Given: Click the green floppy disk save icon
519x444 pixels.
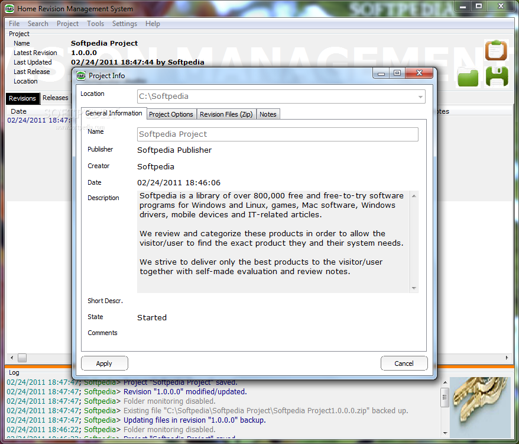Looking at the screenshot, I should pos(497,76).
